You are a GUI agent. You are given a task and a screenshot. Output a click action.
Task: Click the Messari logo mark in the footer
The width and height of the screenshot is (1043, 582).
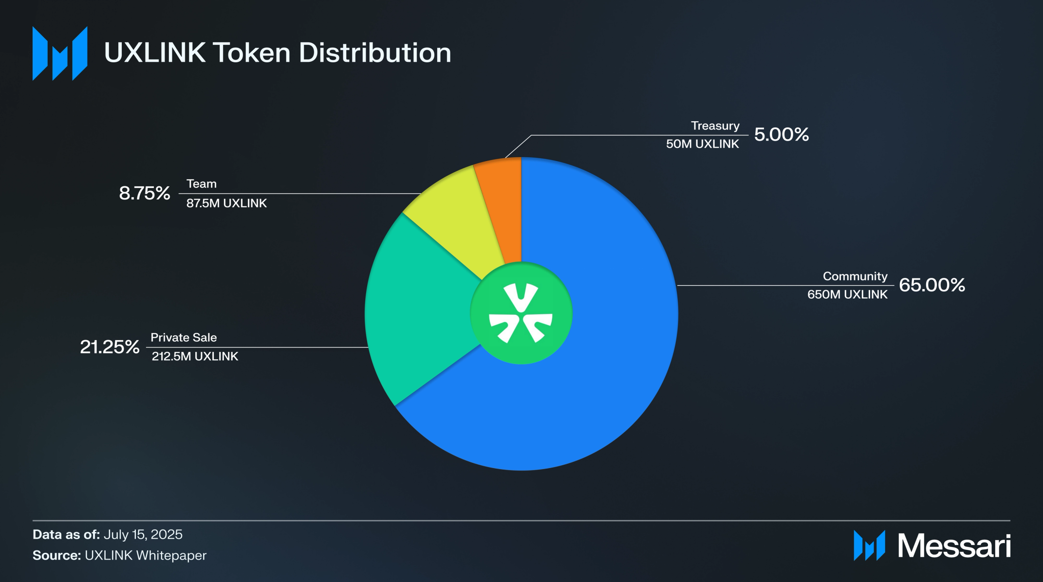pos(869,546)
